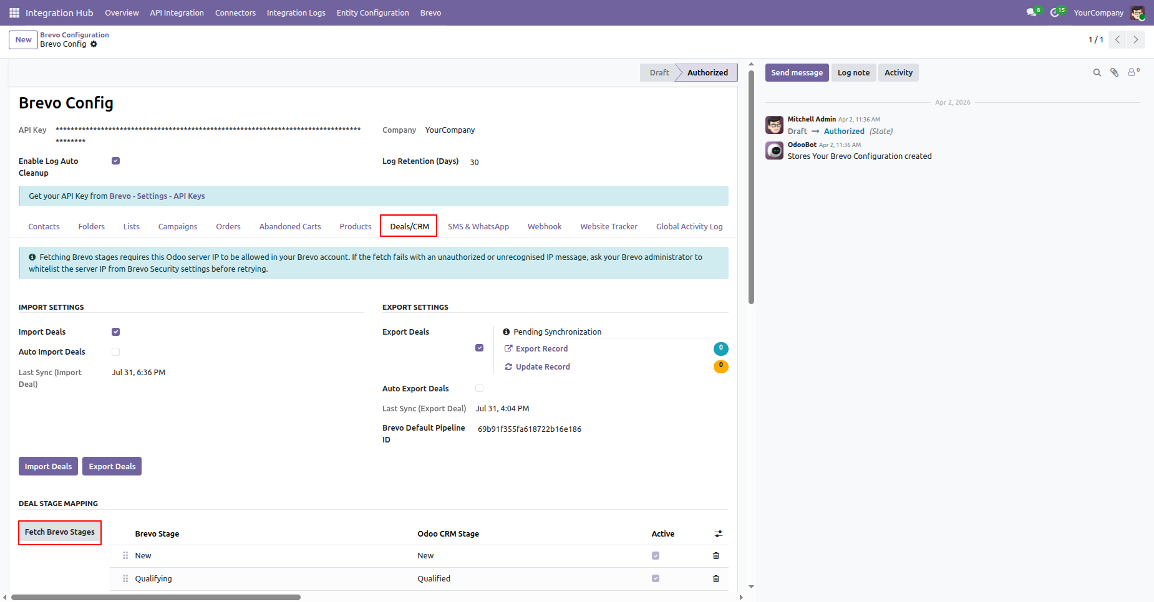The image size is (1154, 602).
Task: Open the apps grid menu icon
Action: tap(14, 12)
